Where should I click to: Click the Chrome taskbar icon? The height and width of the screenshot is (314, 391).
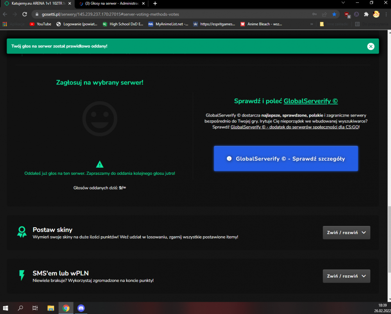(x=66, y=308)
